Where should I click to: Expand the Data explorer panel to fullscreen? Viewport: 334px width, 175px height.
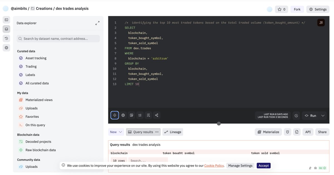[x=97, y=23]
